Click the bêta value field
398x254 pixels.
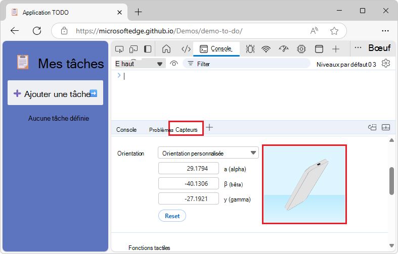189,183
